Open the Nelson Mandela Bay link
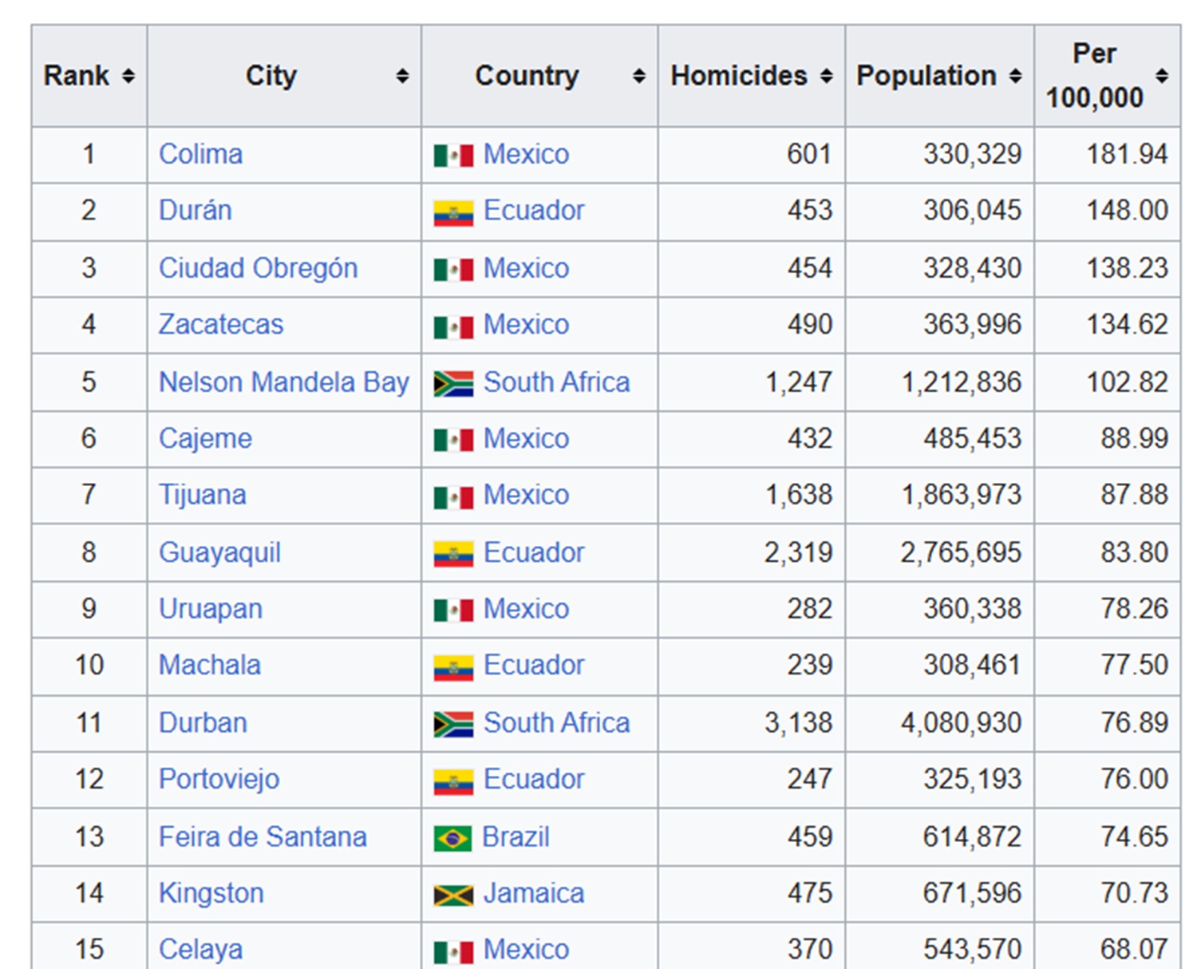This screenshot has height=969, width=1197. coord(284,382)
